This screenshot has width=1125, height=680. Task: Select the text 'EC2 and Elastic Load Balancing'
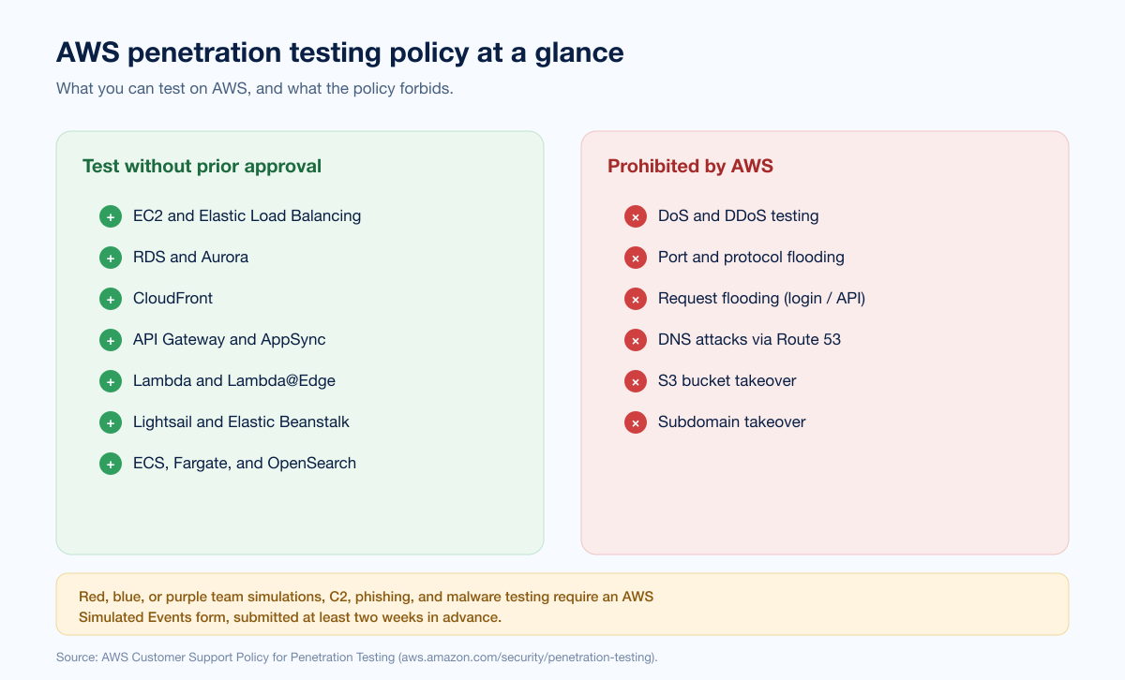[247, 215]
